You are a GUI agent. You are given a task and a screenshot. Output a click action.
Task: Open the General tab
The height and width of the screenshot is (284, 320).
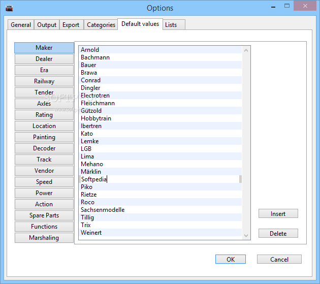pyautogui.click(x=21, y=25)
